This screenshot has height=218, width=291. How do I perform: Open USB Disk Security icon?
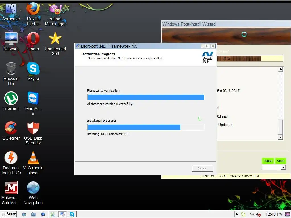point(33,133)
